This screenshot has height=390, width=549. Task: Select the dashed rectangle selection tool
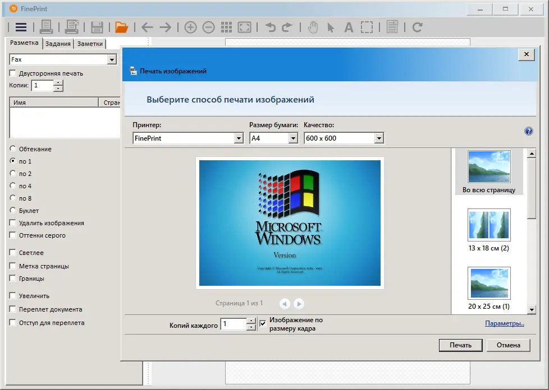(x=367, y=27)
